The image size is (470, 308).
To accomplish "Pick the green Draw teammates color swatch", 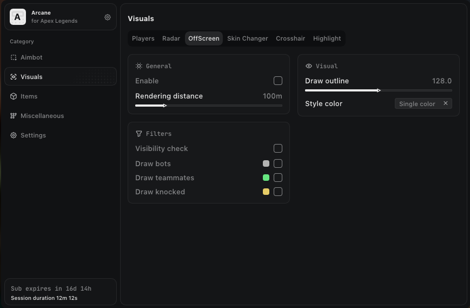I will pos(266,178).
